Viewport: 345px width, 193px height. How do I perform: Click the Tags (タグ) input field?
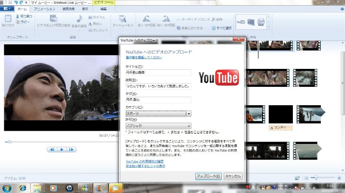(x=158, y=100)
